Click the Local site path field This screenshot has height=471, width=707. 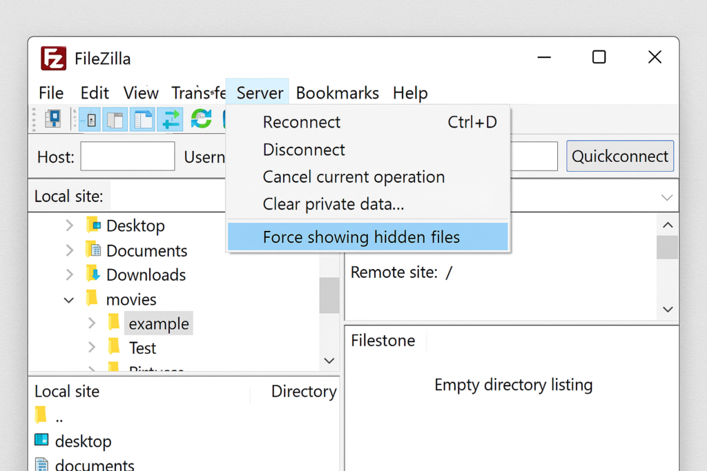point(168,197)
